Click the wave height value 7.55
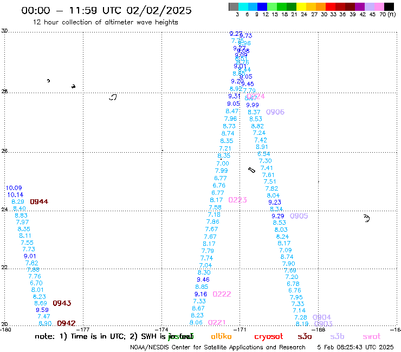The image size is (401, 352). [x=27, y=243]
